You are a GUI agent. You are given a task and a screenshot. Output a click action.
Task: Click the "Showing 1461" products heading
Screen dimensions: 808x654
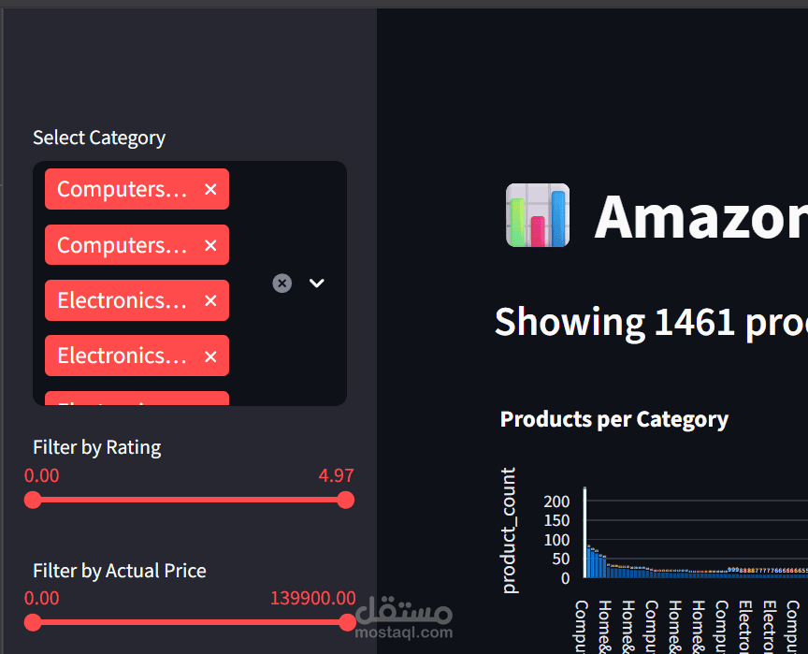pos(651,322)
